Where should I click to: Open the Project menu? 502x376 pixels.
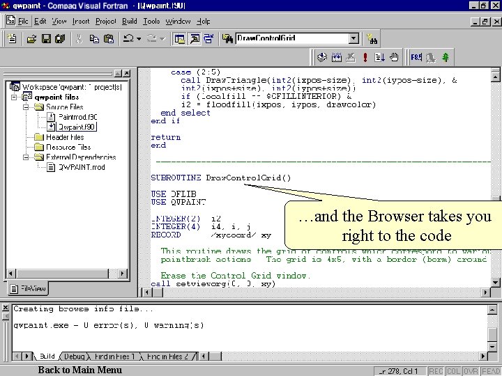pos(106,22)
